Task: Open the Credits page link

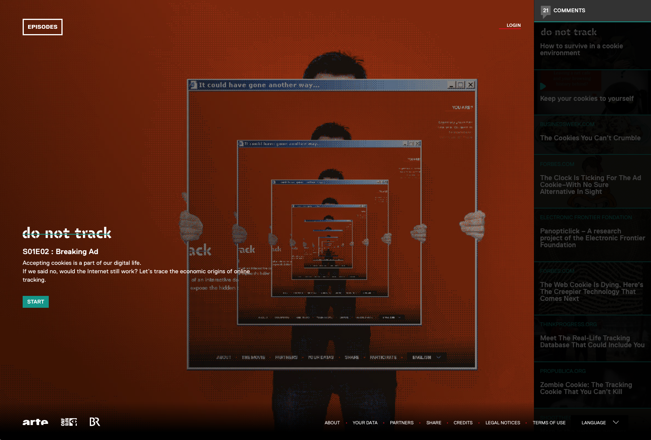Action: point(463,423)
